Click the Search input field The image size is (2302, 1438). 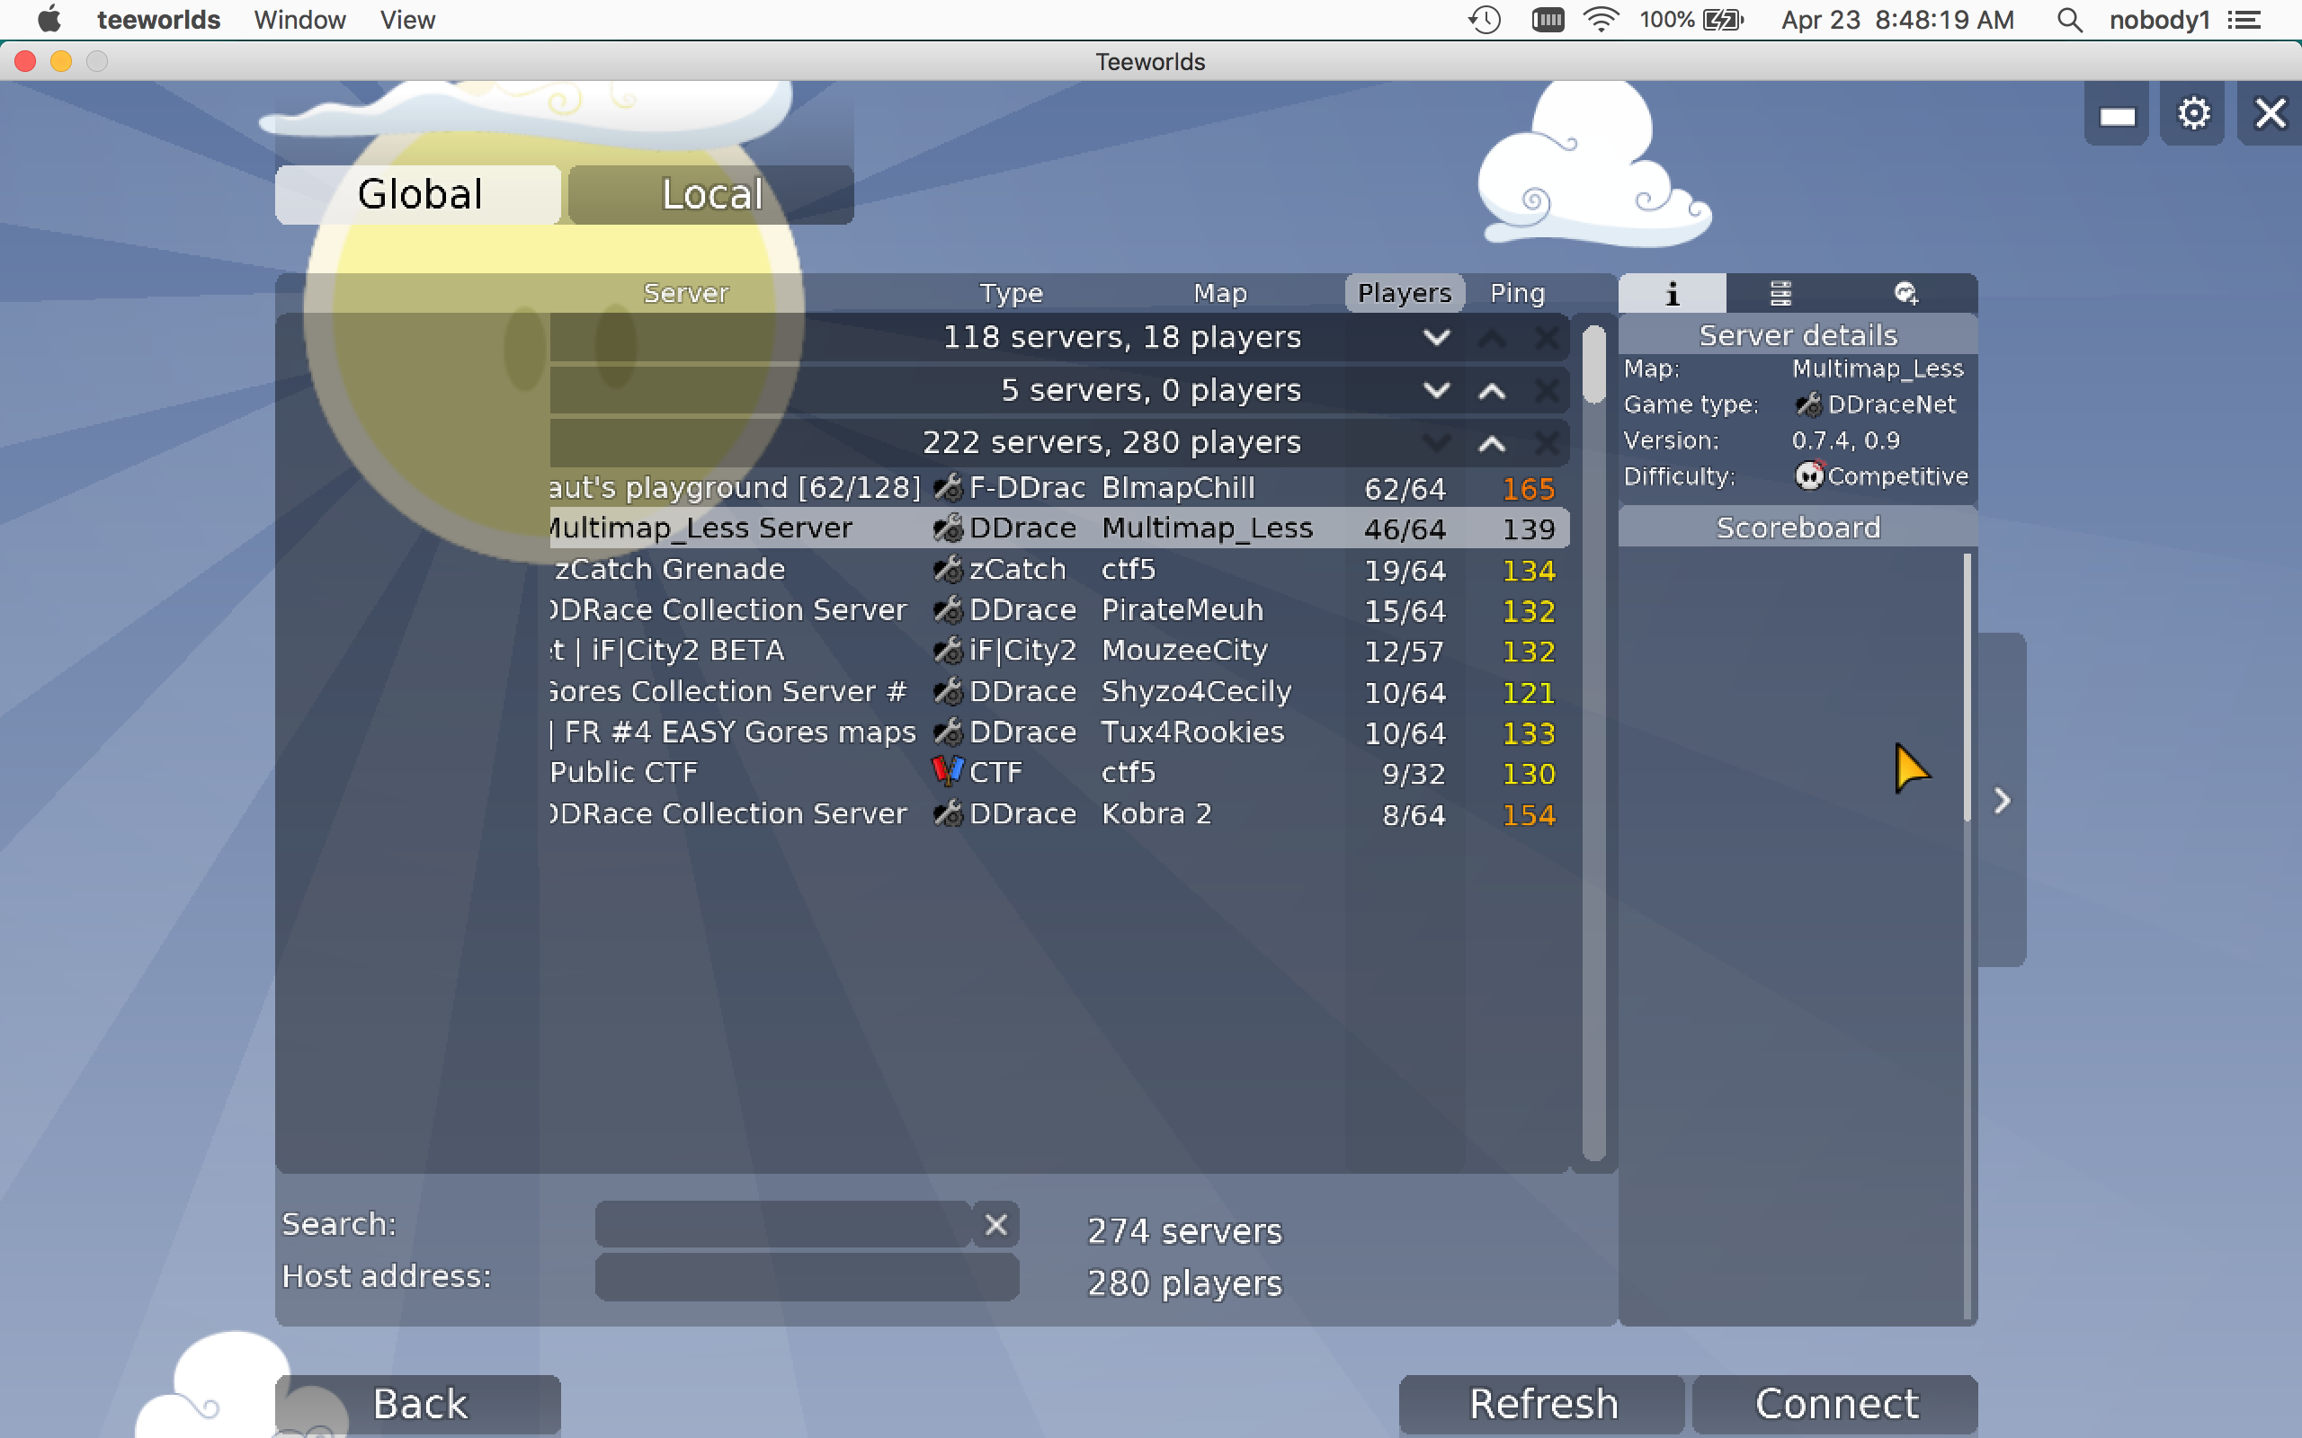tap(783, 1224)
